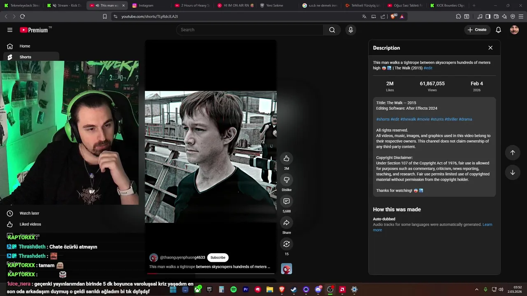Translate the page from the address bar

pyautogui.click(x=364, y=16)
